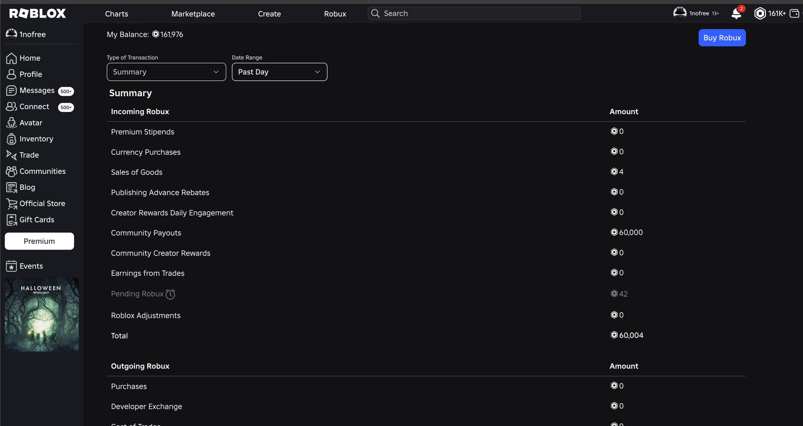The width and height of the screenshot is (803, 426).
Task: Open the Past Day date range dropdown
Action: pyautogui.click(x=279, y=72)
